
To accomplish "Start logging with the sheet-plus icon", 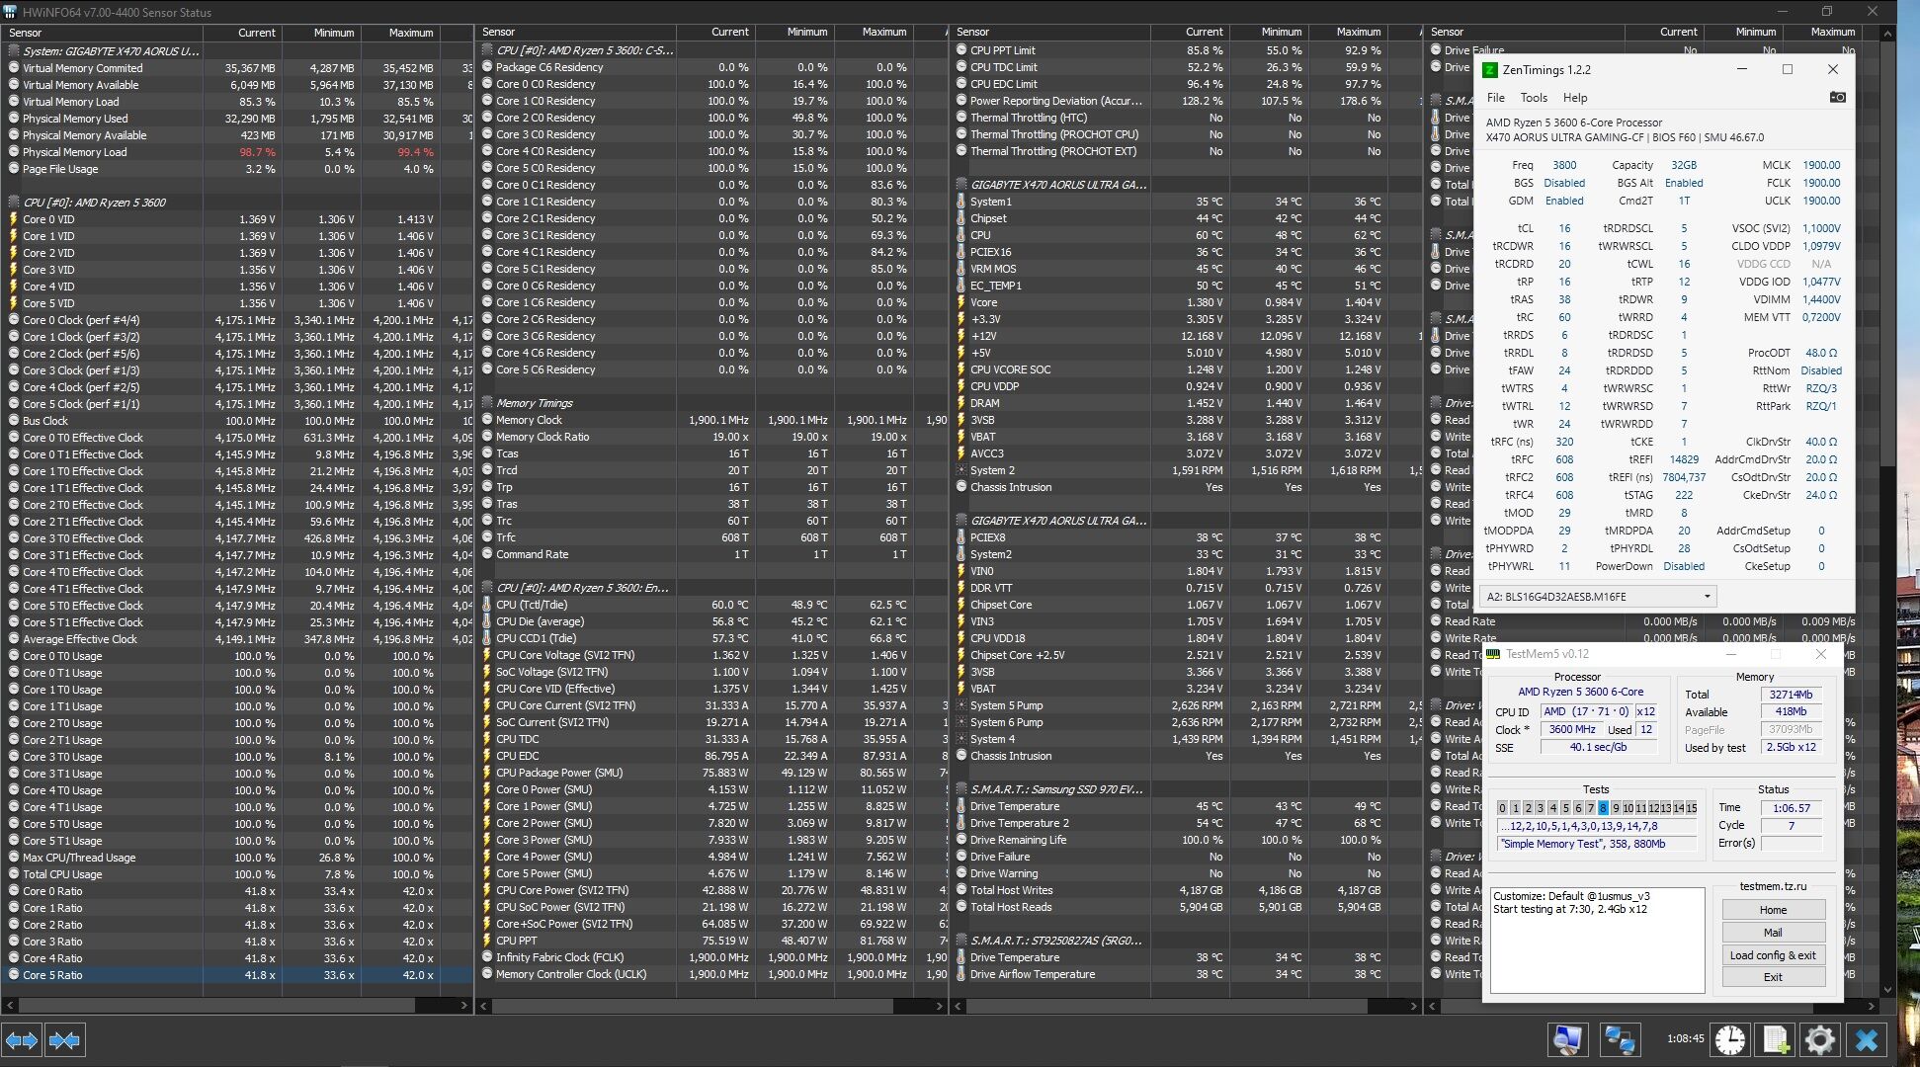I will click(x=1775, y=1039).
